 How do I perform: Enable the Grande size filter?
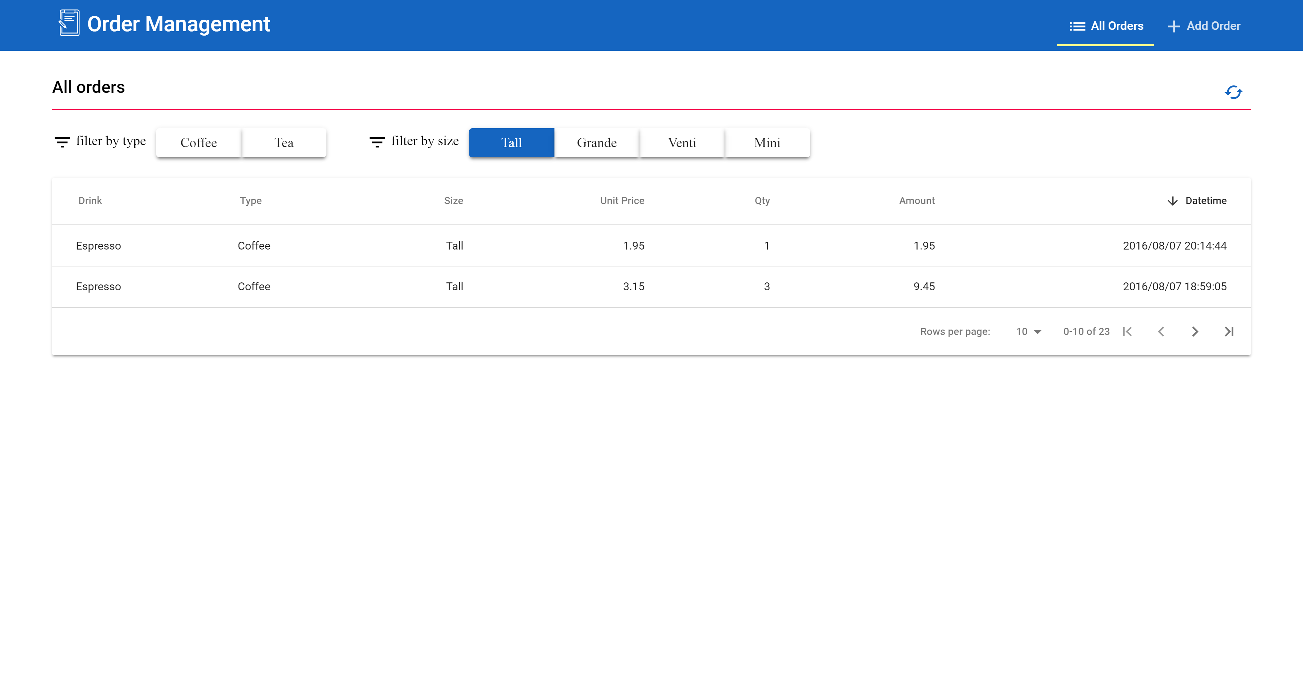point(597,142)
